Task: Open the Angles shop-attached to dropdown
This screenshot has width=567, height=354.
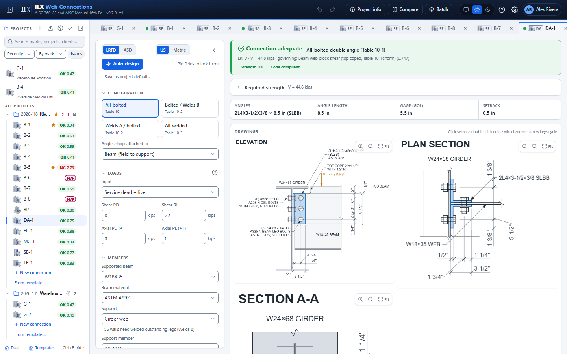Action: coord(160,154)
